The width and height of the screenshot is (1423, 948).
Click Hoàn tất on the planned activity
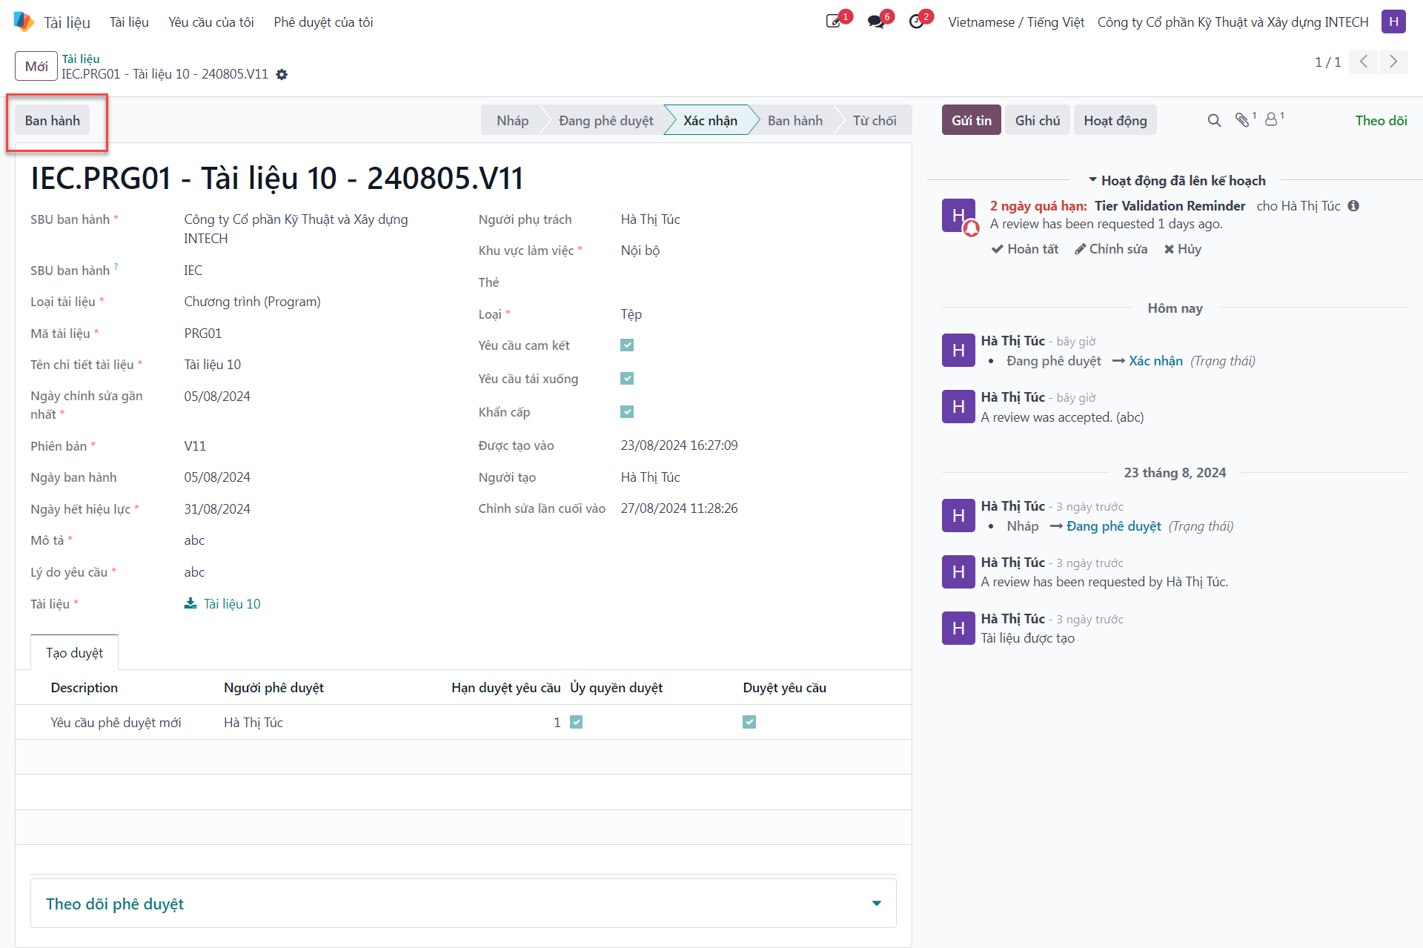coord(1025,249)
